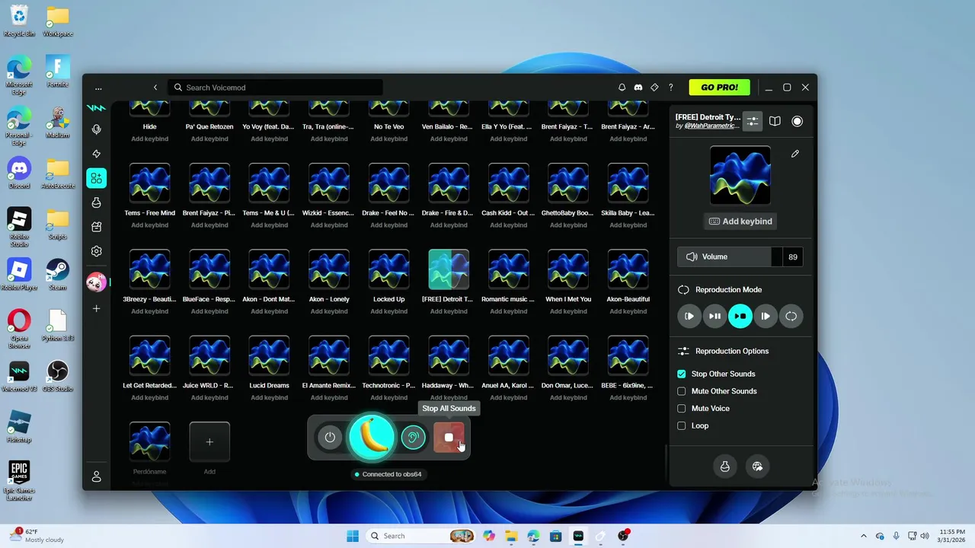Click the taskbar Search box
This screenshot has height=548, width=975.
tap(421, 536)
